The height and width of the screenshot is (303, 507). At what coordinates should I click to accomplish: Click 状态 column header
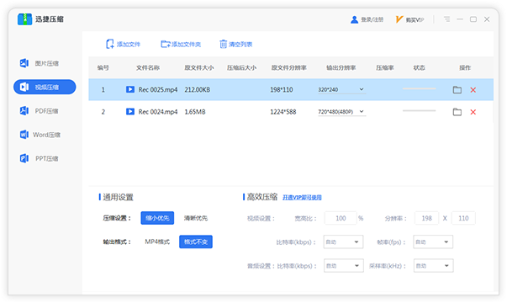pos(419,67)
